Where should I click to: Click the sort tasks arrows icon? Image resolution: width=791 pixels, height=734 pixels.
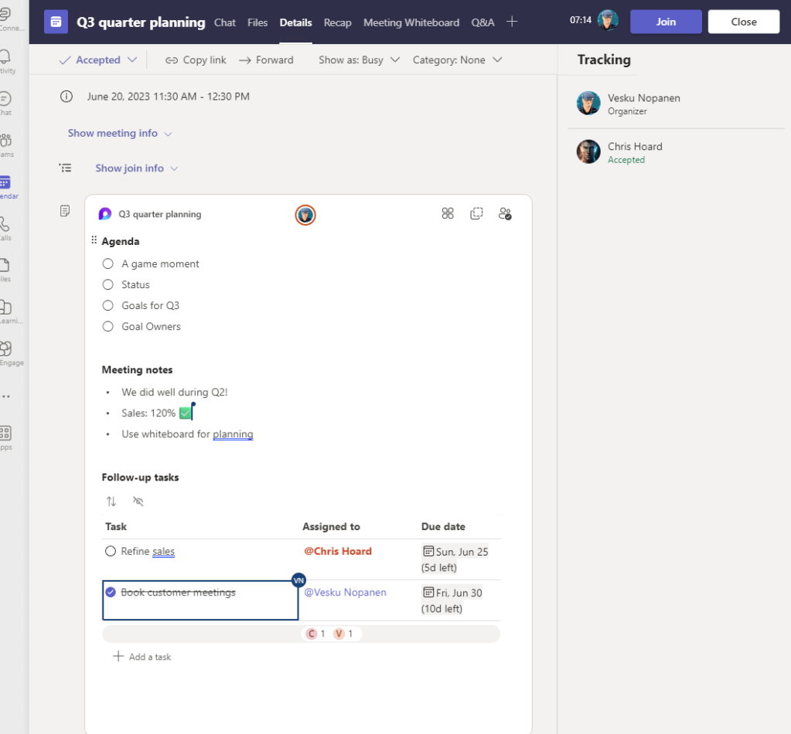pyautogui.click(x=111, y=501)
